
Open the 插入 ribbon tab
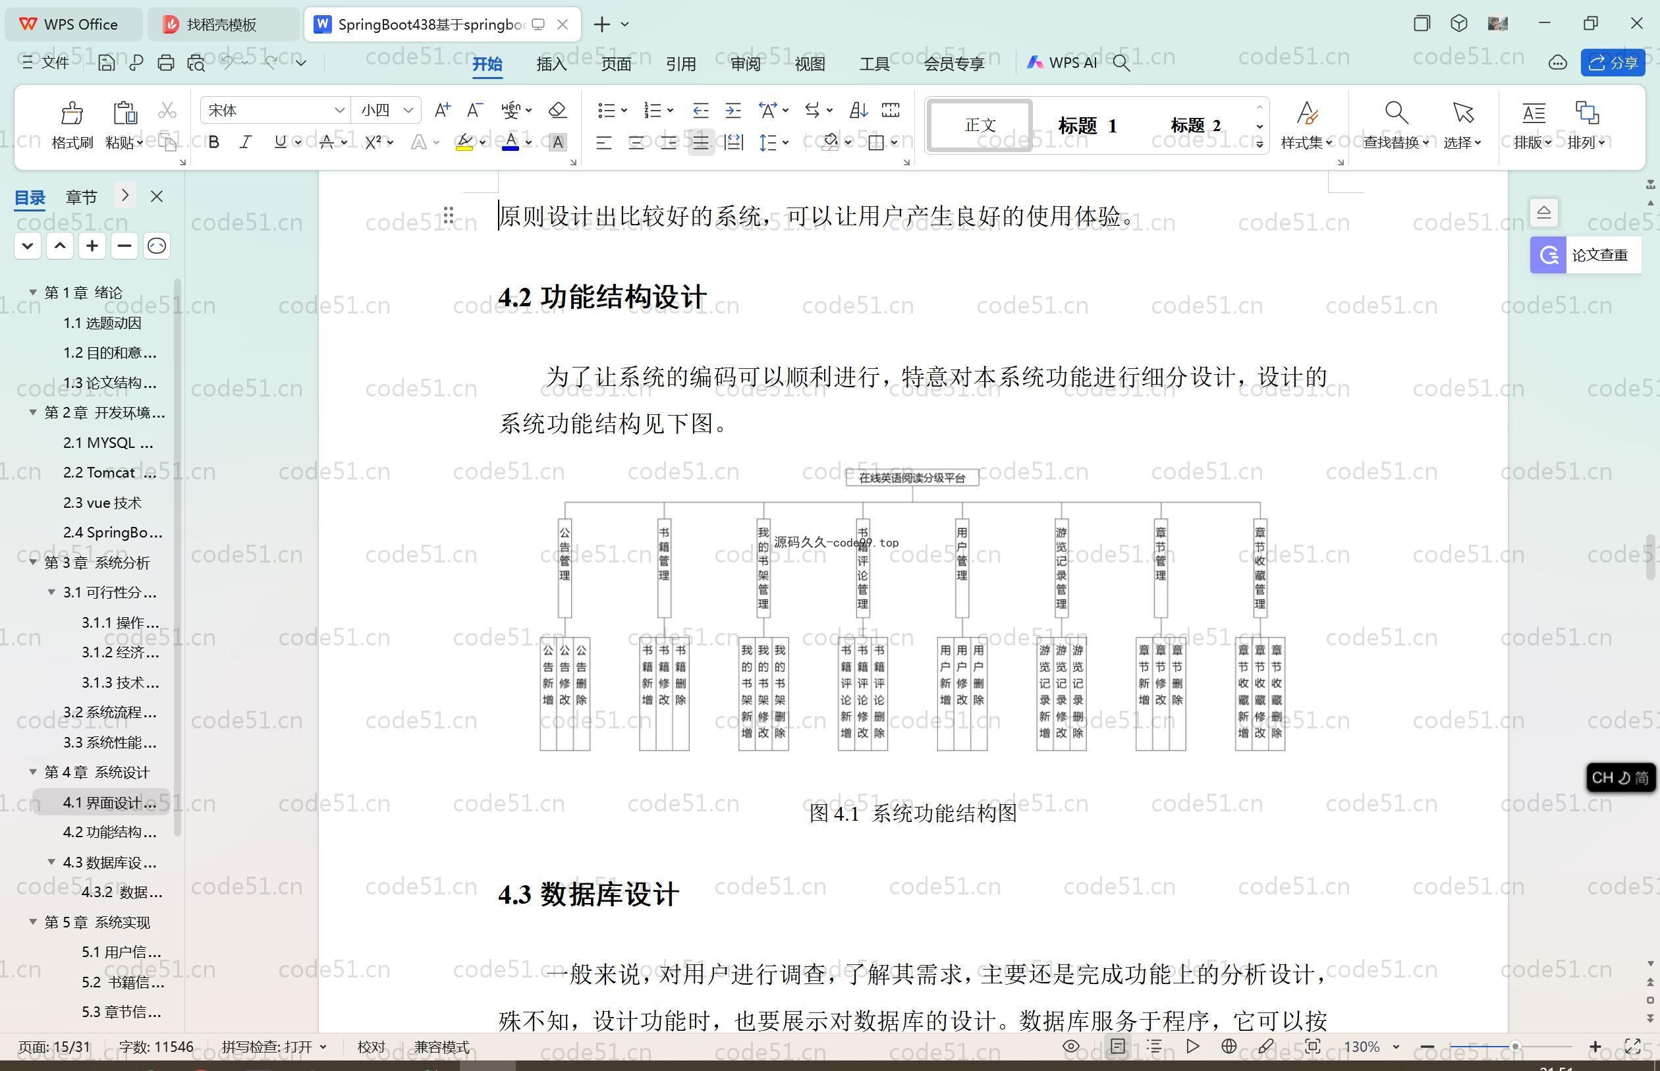tap(551, 63)
